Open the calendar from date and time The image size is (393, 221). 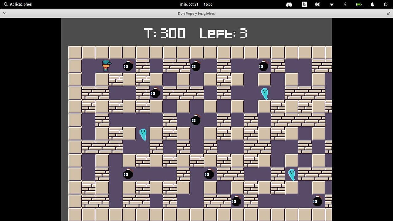196,4
